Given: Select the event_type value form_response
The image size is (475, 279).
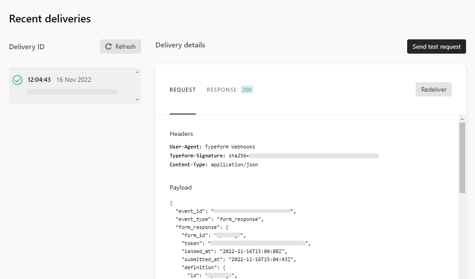Looking at the screenshot, I should (x=241, y=219).
